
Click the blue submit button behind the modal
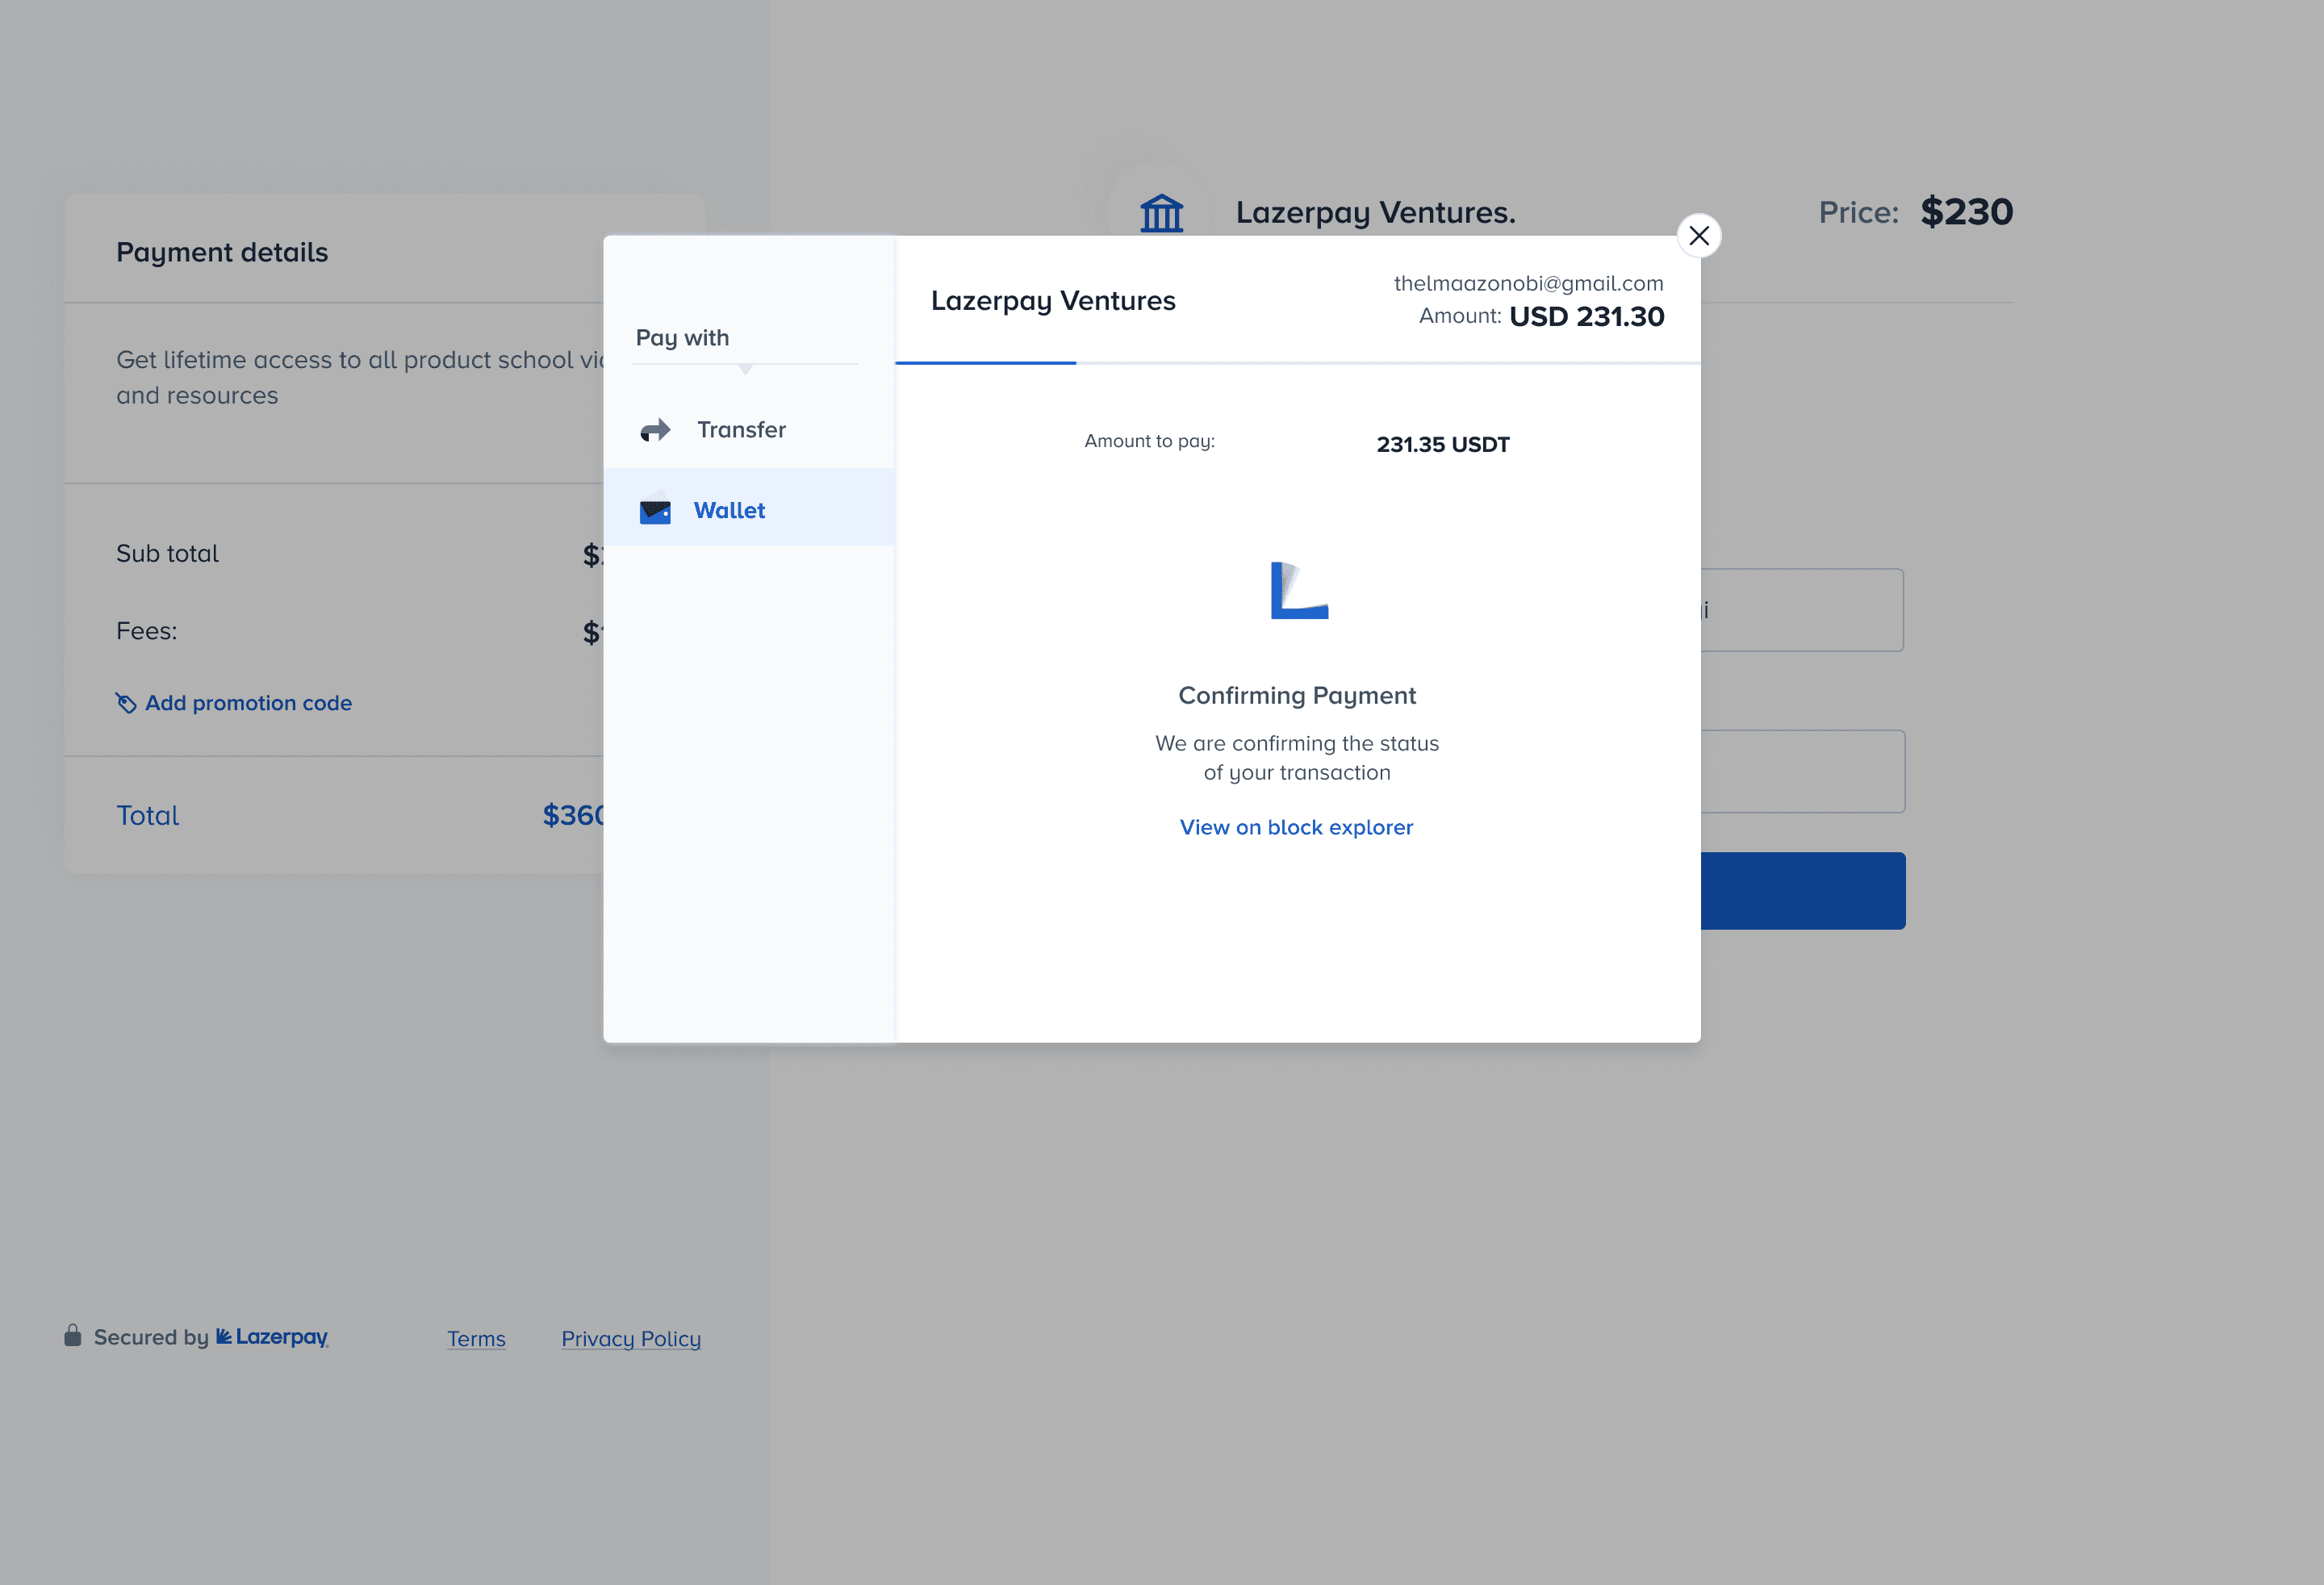point(1803,891)
